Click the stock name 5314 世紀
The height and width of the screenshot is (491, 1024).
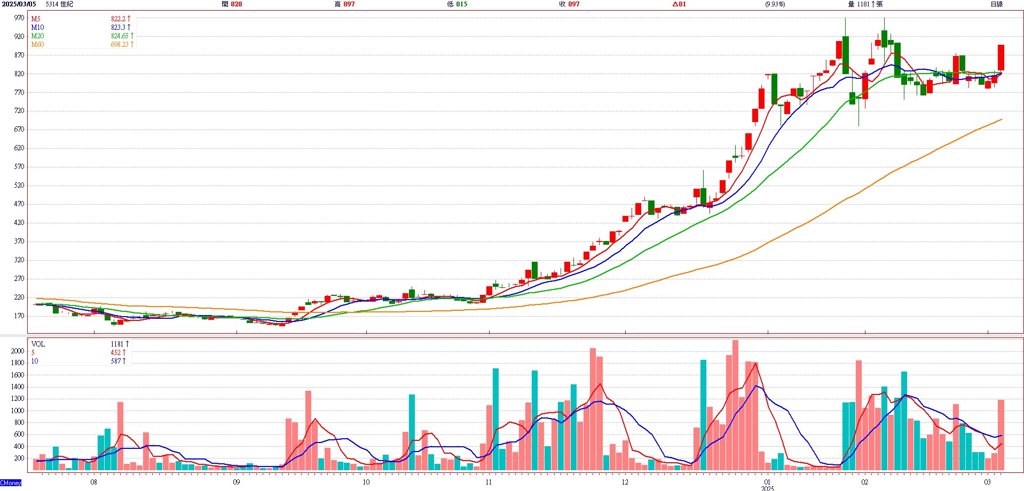tap(59, 4)
